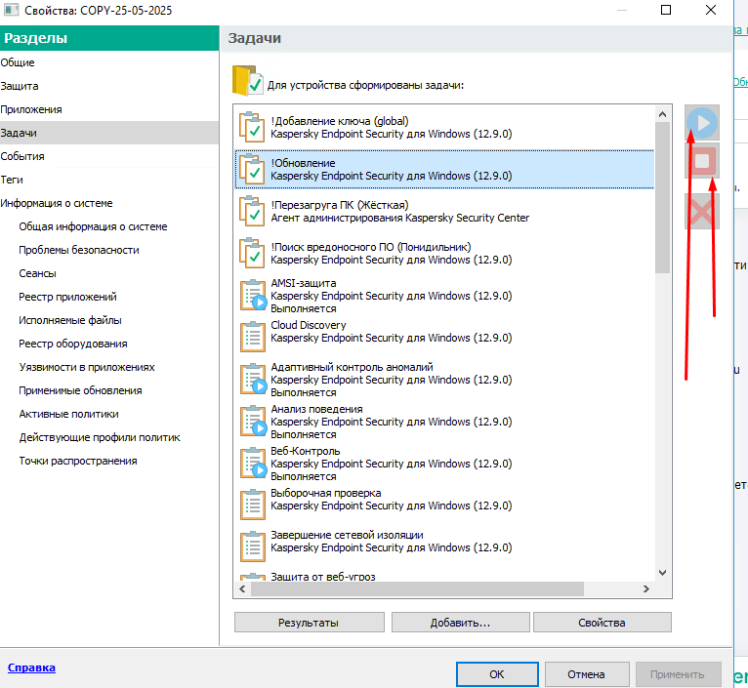Screen dimensions: 748x688
Task: Maximize the Свойства window
Action: pyautogui.click(x=666, y=10)
